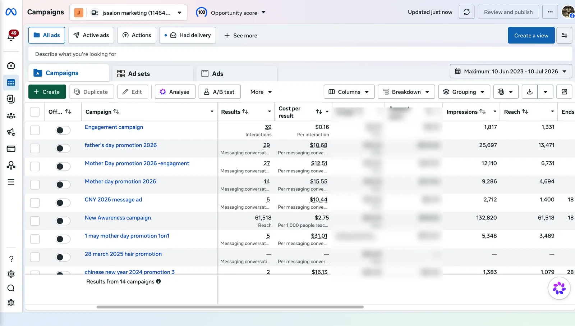This screenshot has height=326, width=575.
Task: Click the Review and publish button
Action: 508,12
